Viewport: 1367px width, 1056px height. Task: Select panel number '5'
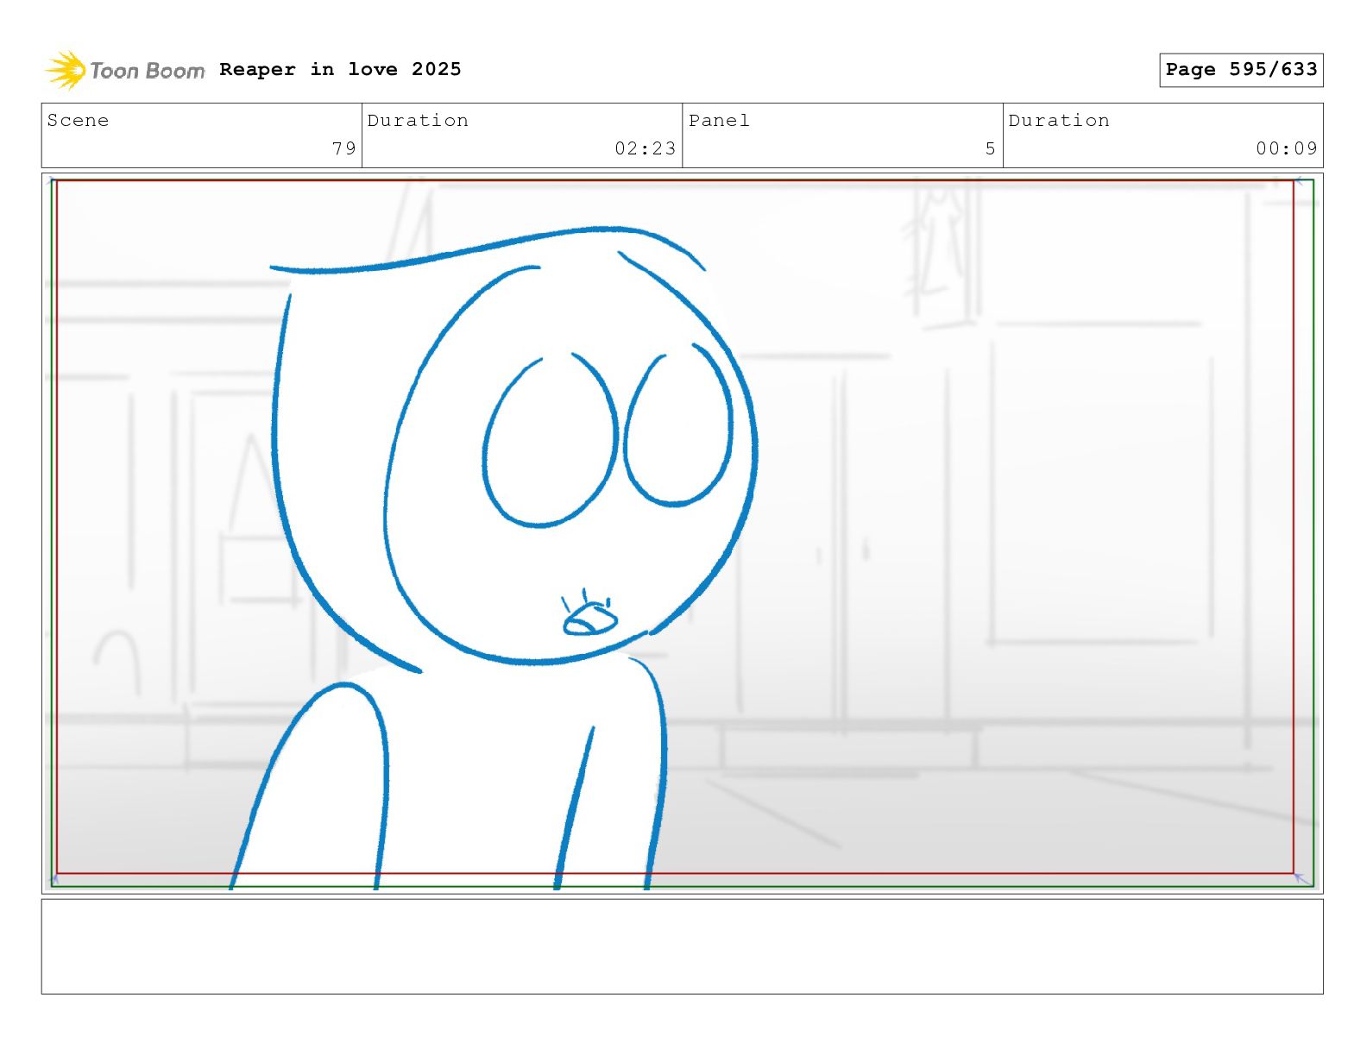[x=991, y=148]
